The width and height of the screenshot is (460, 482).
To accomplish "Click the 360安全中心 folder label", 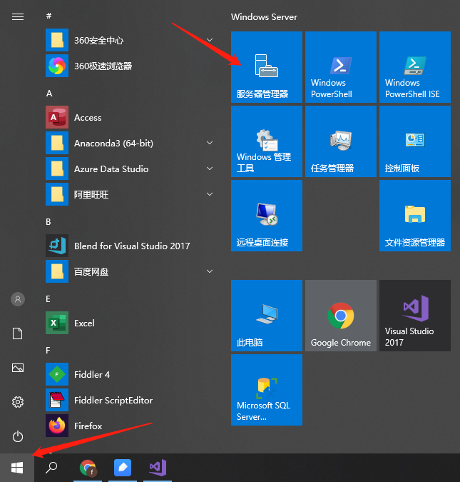I will [98, 40].
